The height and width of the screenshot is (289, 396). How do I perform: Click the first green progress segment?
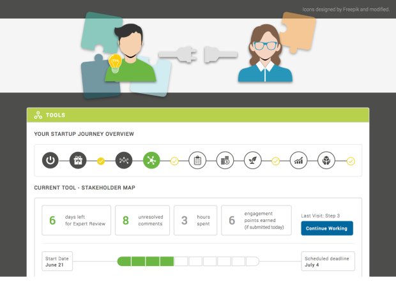pyautogui.click(x=125, y=262)
